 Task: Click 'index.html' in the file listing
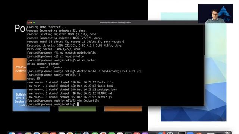coord(105,86)
